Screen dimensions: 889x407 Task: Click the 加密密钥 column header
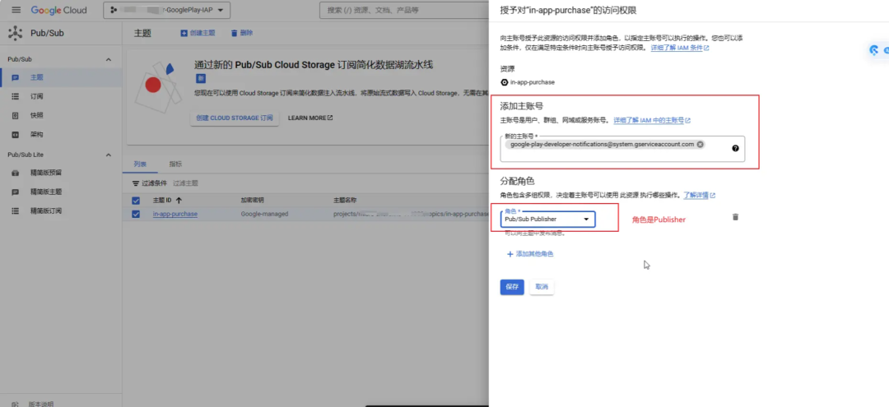pyautogui.click(x=253, y=201)
